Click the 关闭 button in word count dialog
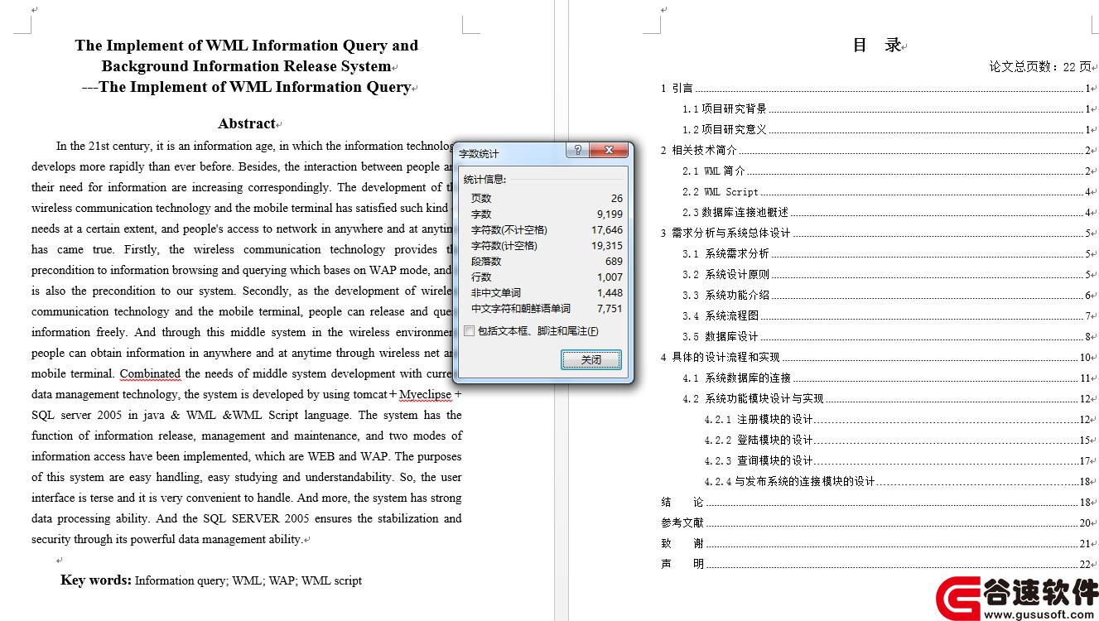 point(590,359)
